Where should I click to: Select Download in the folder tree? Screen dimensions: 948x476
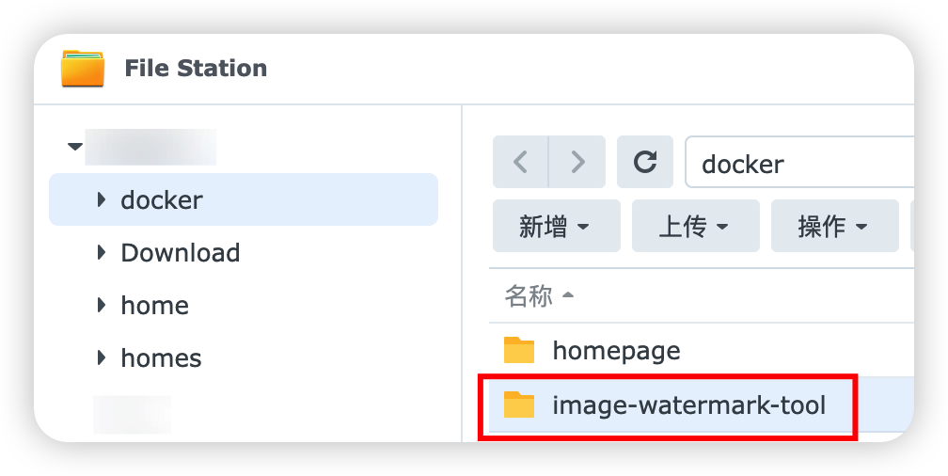point(181,253)
